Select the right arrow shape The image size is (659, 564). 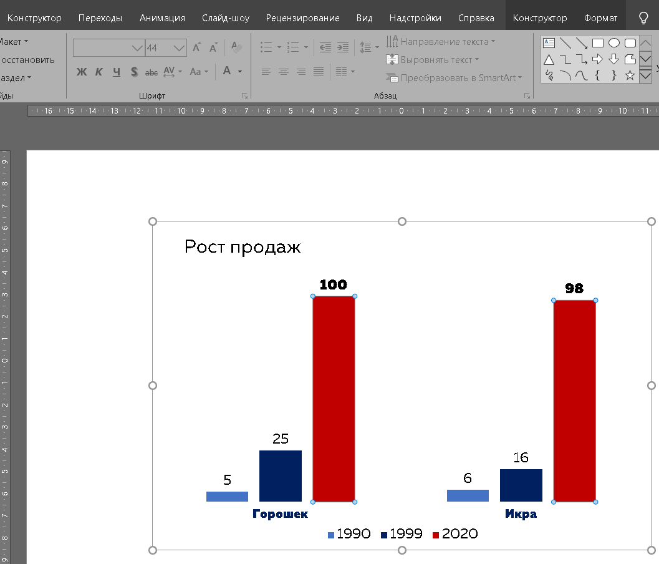[x=598, y=59]
